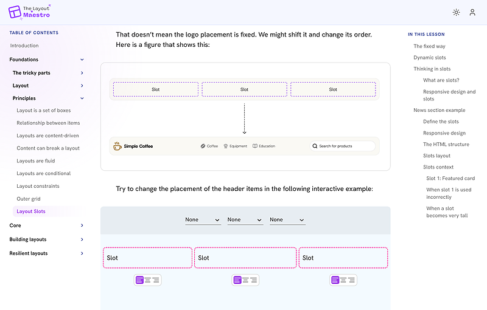487x310 pixels.
Task: Open the Layouts are fluid lesson
Action: [36, 161]
